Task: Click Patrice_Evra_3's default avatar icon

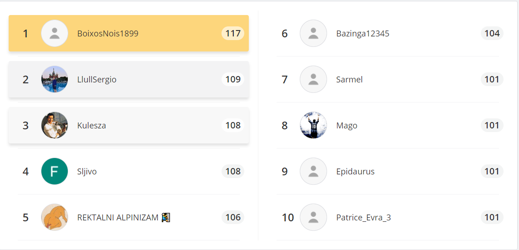Action: (x=313, y=217)
